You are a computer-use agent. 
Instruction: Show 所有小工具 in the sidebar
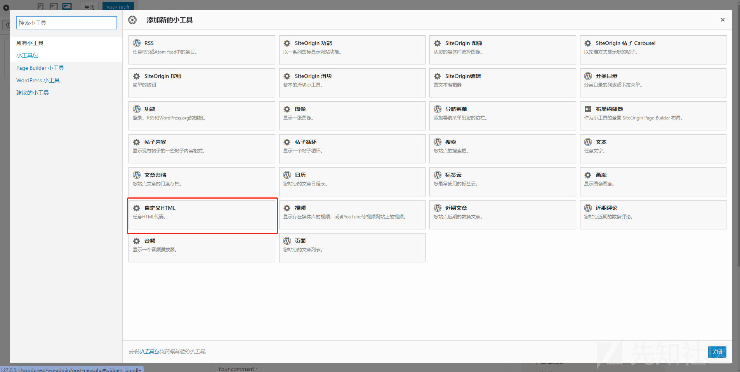coord(30,43)
